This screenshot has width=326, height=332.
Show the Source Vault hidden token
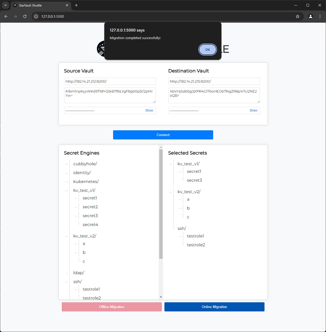149,110
